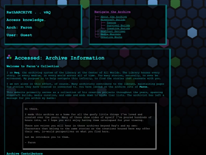Click 'Let me introduce you to them.' line
This screenshot has width=206, height=155.
point(47,137)
